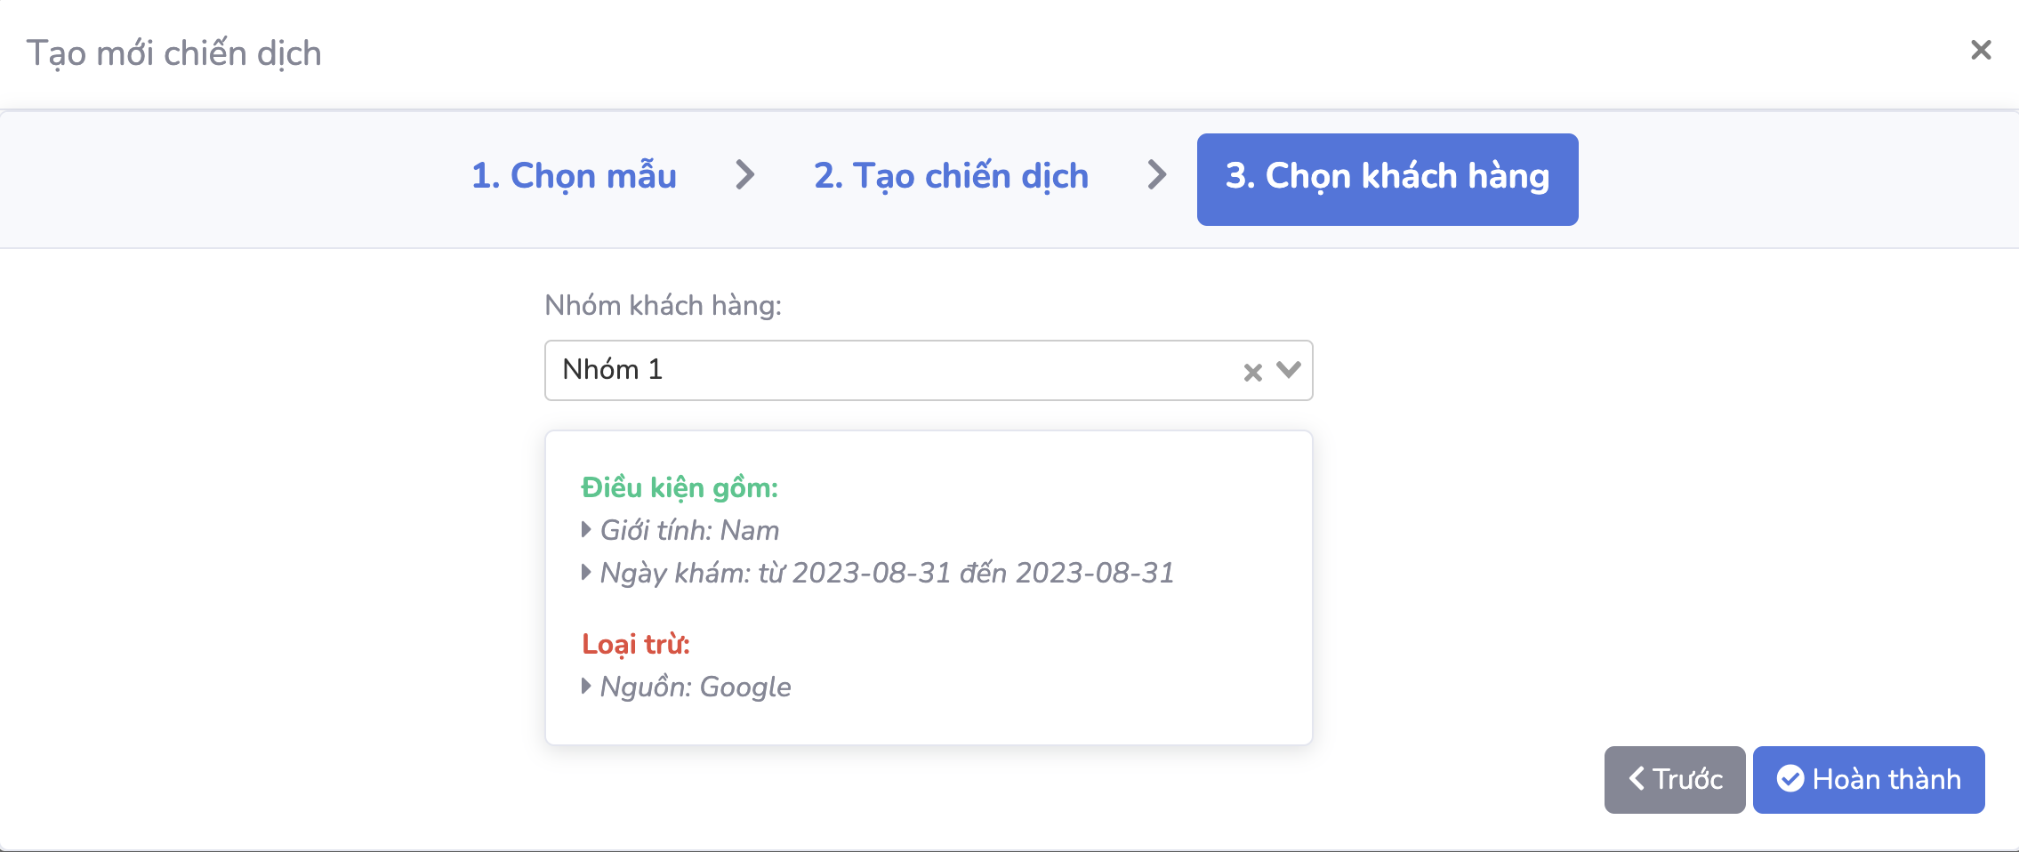Click the red Loại trừ heading
The image size is (2019, 852).
(x=635, y=644)
